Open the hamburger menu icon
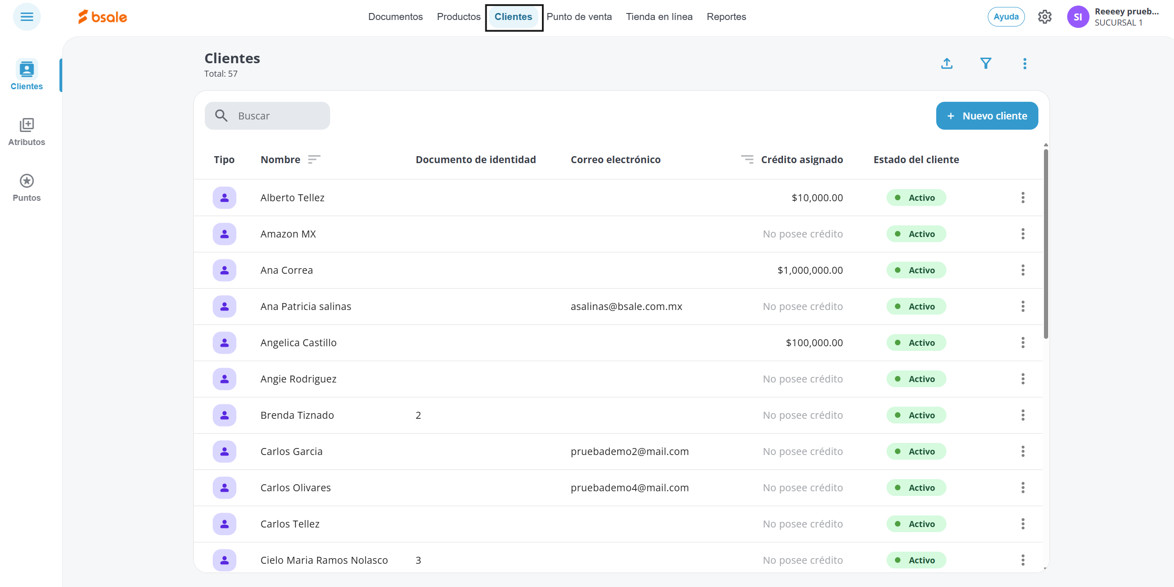The width and height of the screenshot is (1174, 587). (26, 17)
